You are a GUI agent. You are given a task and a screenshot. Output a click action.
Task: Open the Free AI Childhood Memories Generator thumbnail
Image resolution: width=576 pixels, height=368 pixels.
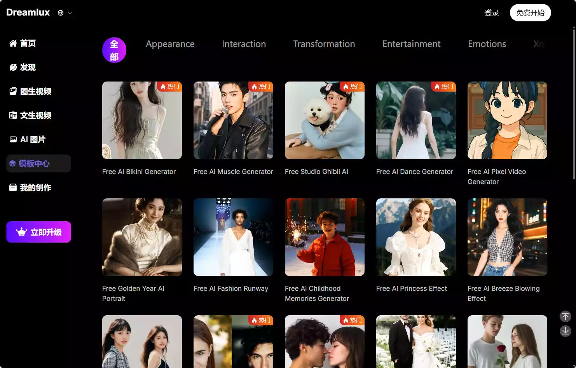click(x=325, y=237)
